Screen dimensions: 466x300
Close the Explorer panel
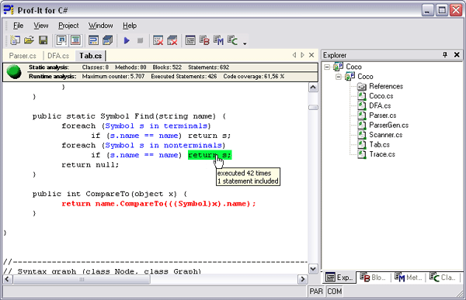[x=457, y=54]
